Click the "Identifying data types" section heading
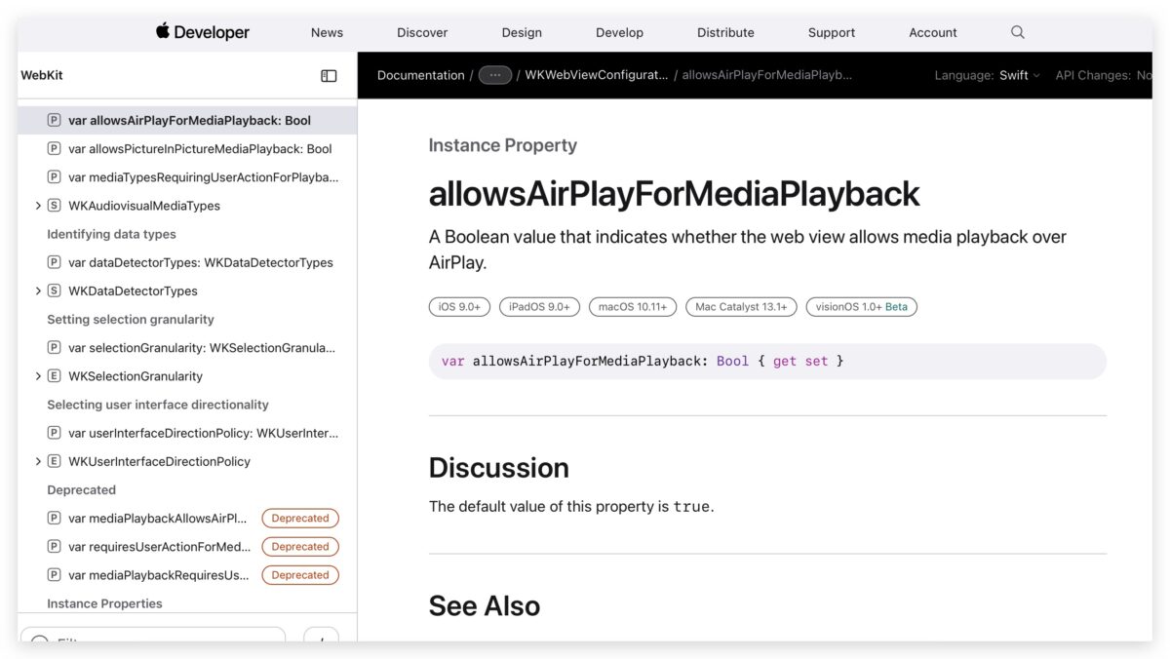The image size is (1170, 659). (x=111, y=234)
